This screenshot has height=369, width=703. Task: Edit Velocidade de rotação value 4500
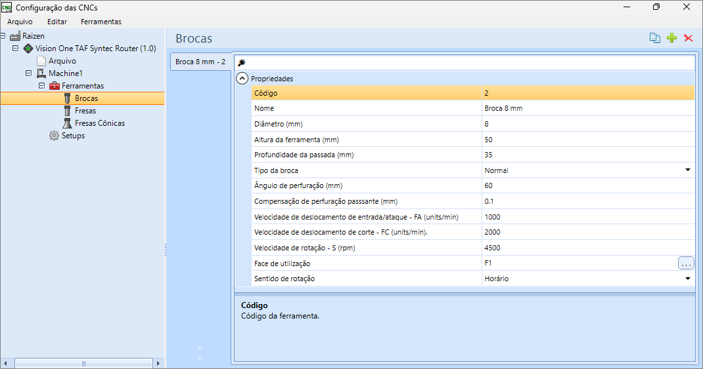pos(588,248)
